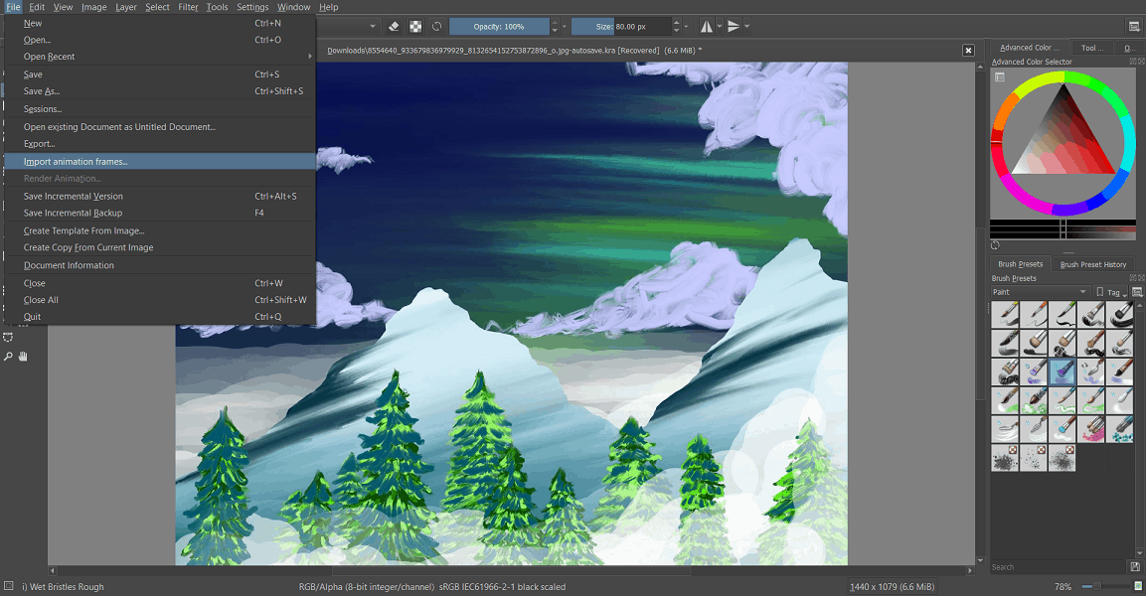This screenshot has width=1146, height=596.
Task: Switch to Tool Options docker tab
Action: 1092,48
